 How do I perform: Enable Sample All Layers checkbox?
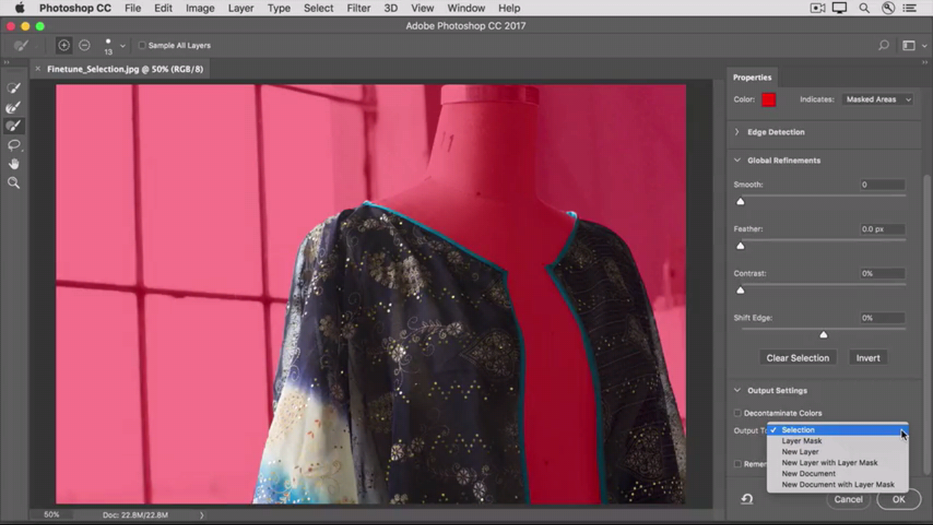(x=142, y=45)
